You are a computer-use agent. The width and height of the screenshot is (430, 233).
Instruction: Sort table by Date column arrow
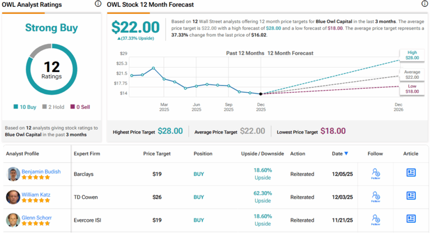[345, 154]
